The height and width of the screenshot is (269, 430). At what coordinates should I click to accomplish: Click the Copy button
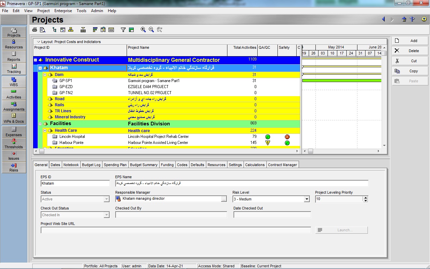pyautogui.click(x=410, y=71)
